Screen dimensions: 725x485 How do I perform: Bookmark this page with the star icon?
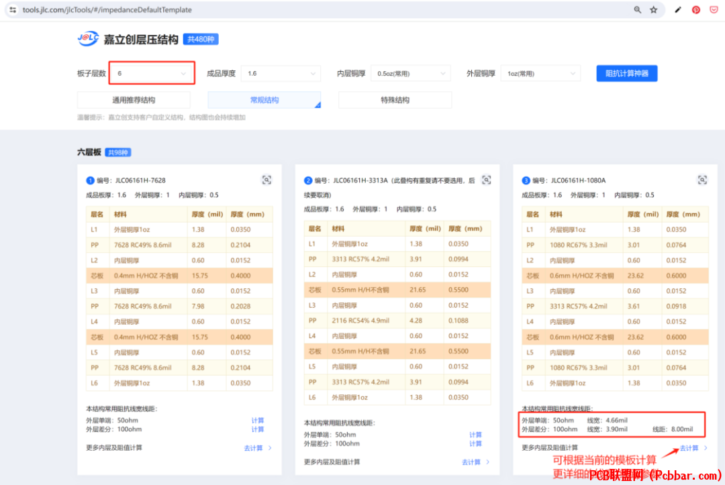point(653,9)
